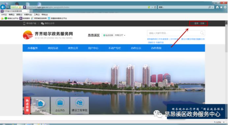Click the address bar URL field

(x=86, y=7)
